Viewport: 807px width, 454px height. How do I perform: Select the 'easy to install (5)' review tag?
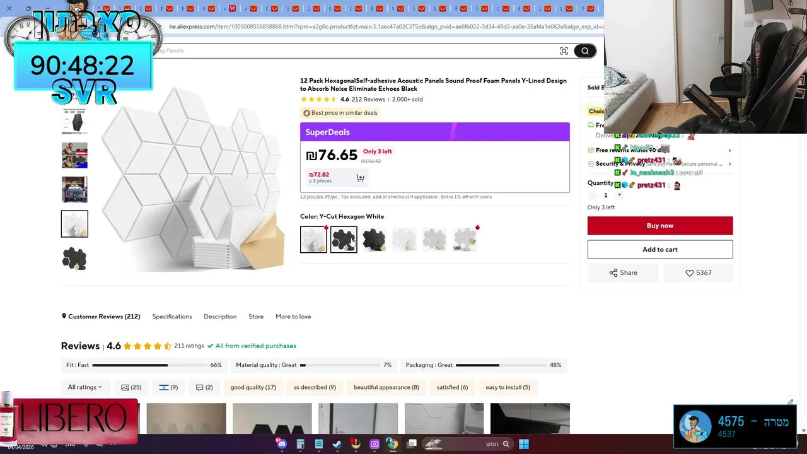tap(508, 387)
